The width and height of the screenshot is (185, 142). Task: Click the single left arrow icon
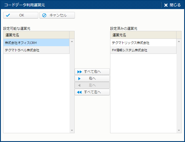pyautogui.click(x=79, y=85)
